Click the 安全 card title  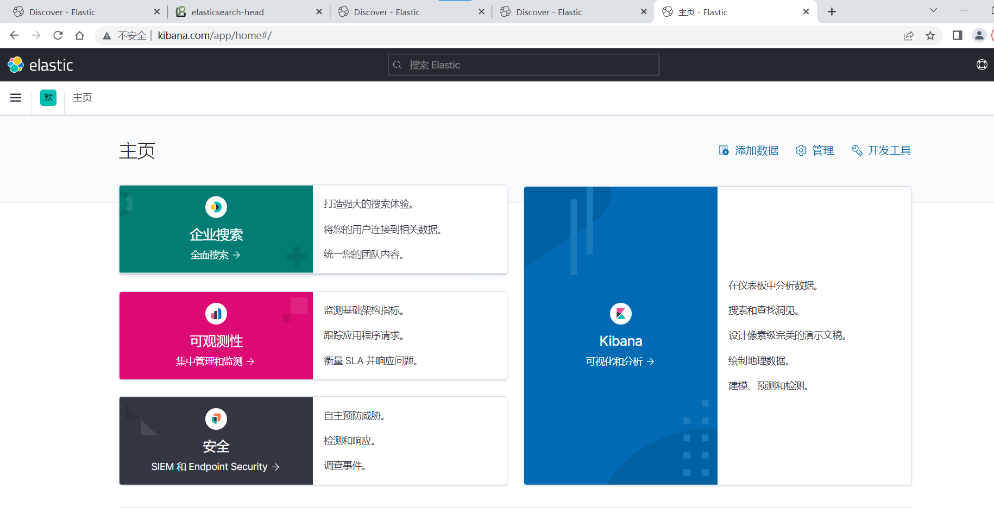[216, 446]
